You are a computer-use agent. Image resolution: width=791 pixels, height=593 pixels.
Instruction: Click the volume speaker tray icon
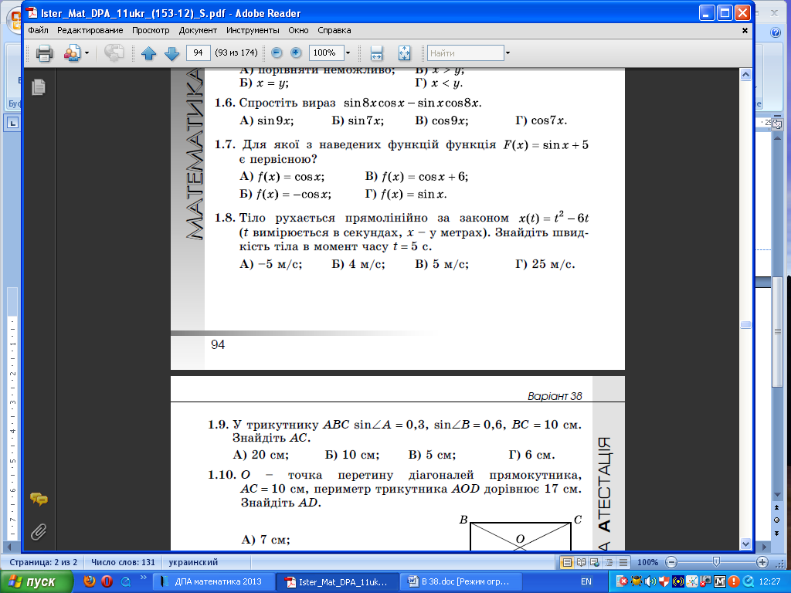[650, 582]
